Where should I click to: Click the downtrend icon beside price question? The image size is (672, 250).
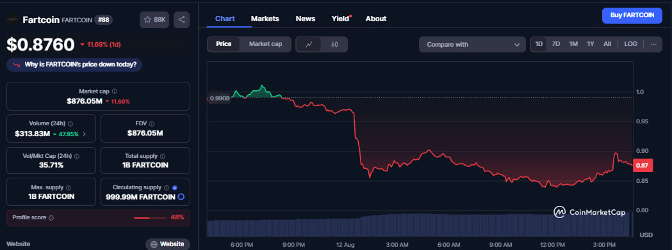coord(16,65)
